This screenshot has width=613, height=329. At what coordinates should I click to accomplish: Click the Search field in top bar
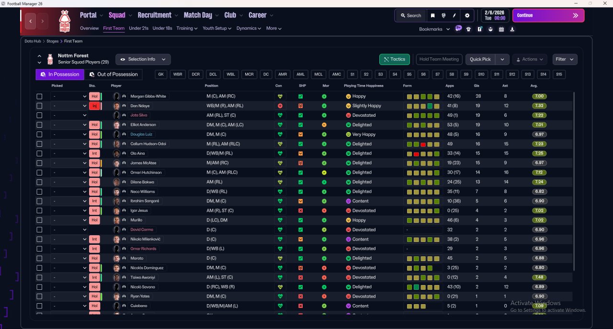tap(410, 15)
